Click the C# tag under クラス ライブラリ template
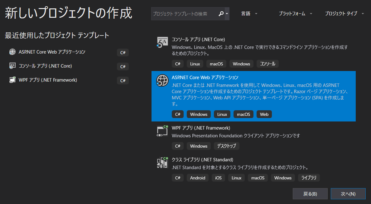The width and height of the screenshot is (371, 204). [178, 178]
